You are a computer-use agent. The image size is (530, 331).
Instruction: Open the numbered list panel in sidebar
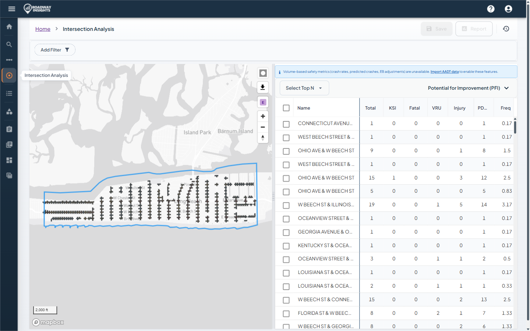(9, 93)
